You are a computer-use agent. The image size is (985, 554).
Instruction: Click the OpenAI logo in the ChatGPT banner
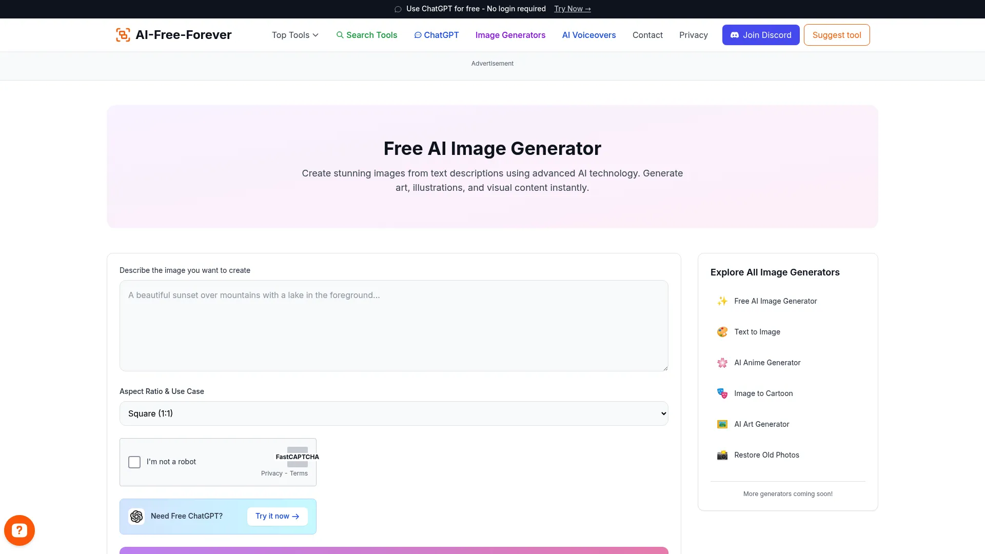136,516
